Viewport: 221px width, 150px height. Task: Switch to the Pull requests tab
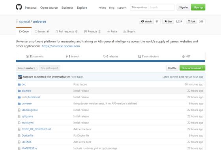[x=66, y=31]
